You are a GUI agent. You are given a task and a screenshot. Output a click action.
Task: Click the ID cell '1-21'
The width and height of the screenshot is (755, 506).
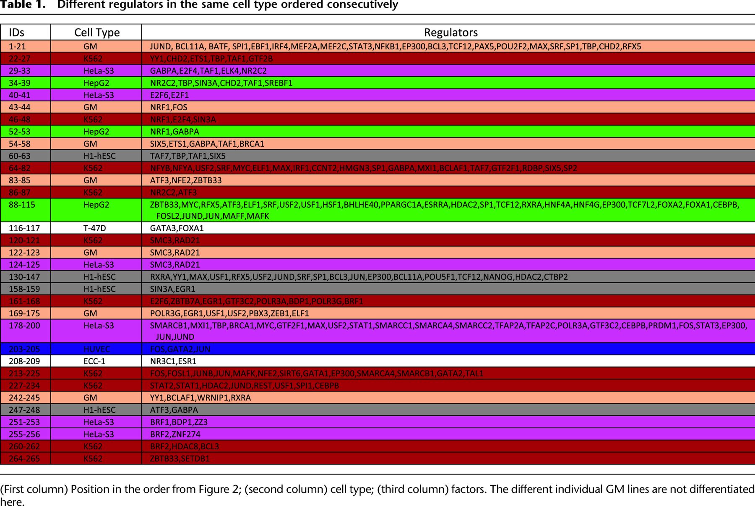click(x=18, y=47)
